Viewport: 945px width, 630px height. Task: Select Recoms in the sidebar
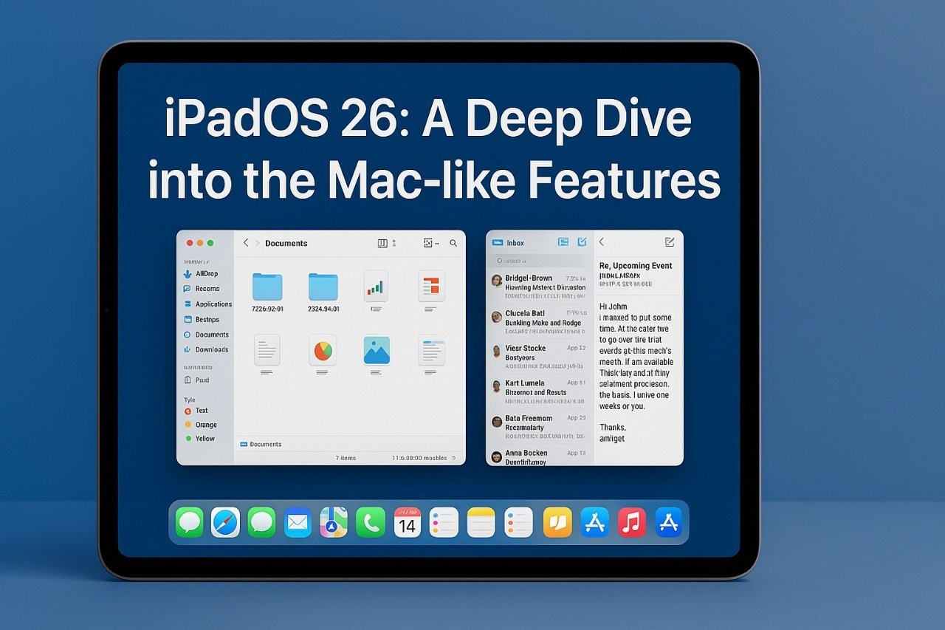pos(202,289)
